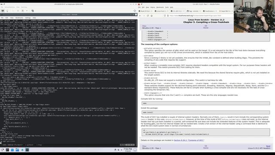Follow the bottom 'Up' link
Viewport: 275px width, 155px height.
click(206, 146)
